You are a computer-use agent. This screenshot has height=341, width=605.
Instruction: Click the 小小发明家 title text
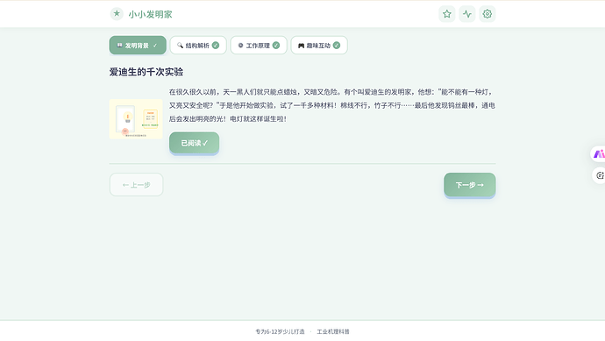coord(150,14)
